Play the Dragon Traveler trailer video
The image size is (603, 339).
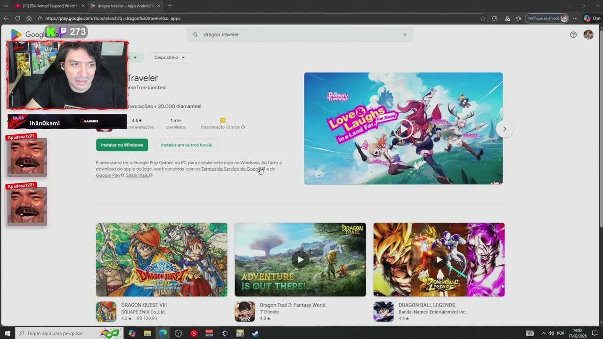point(403,129)
